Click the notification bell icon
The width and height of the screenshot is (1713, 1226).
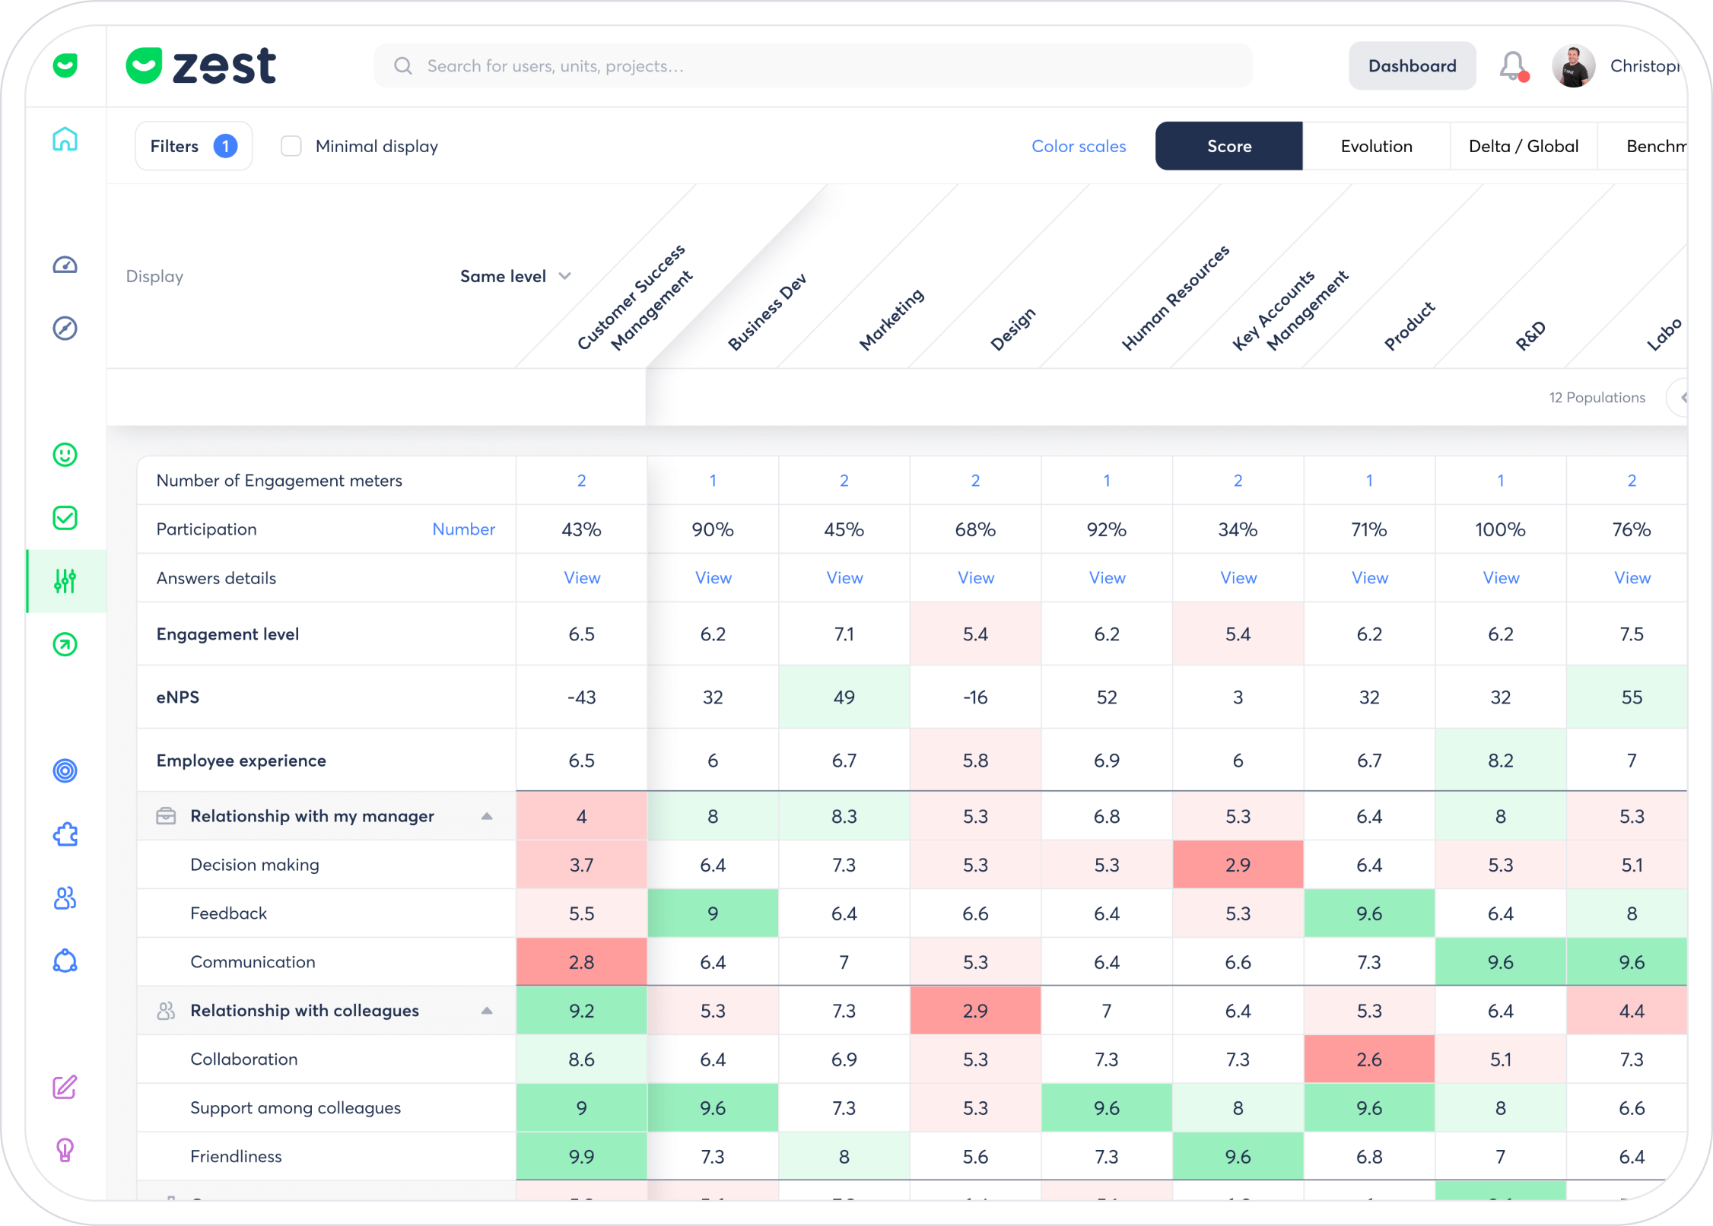(1512, 66)
